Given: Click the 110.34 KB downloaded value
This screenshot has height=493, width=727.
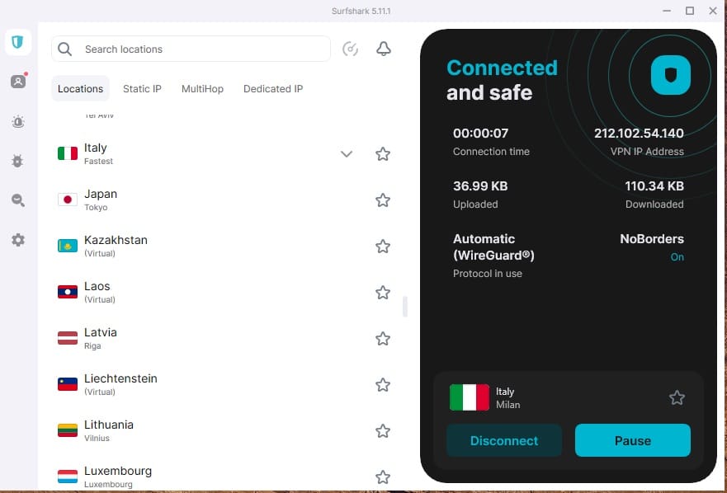Looking at the screenshot, I should (654, 186).
